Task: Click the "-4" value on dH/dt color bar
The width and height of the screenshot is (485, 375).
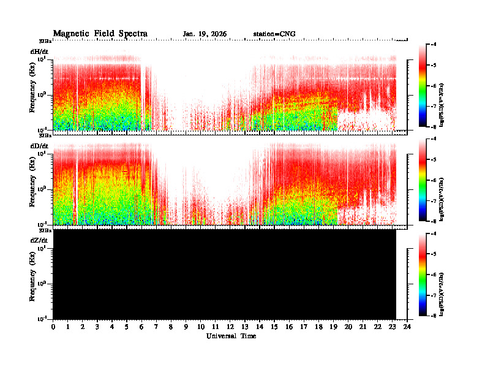Action: pyautogui.click(x=434, y=45)
